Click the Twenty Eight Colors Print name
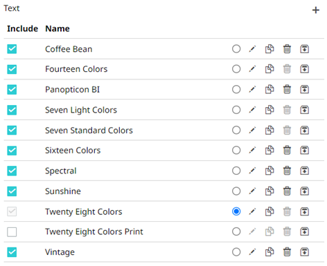Viewport: 327px width, 266px height. pos(94,231)
